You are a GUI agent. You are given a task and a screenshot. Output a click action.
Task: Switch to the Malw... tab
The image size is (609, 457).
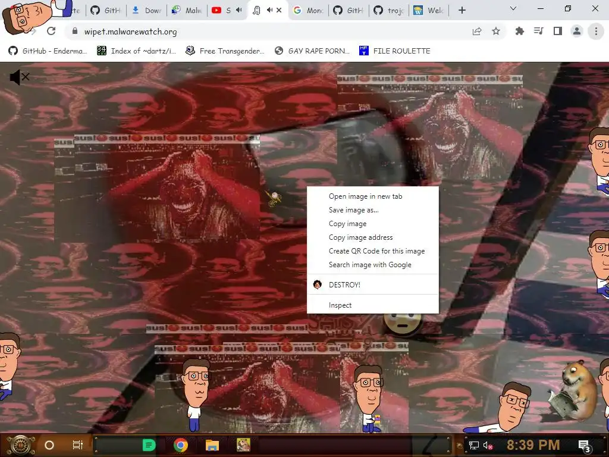187,10
